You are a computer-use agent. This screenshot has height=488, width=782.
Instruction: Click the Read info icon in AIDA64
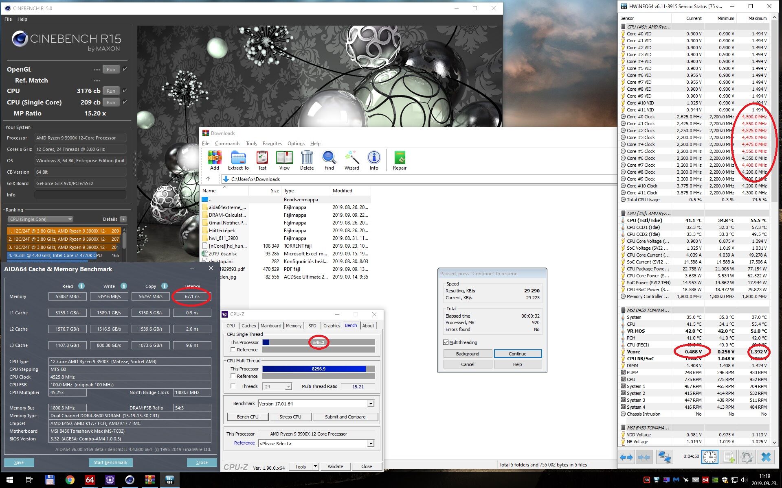[81, 286]
